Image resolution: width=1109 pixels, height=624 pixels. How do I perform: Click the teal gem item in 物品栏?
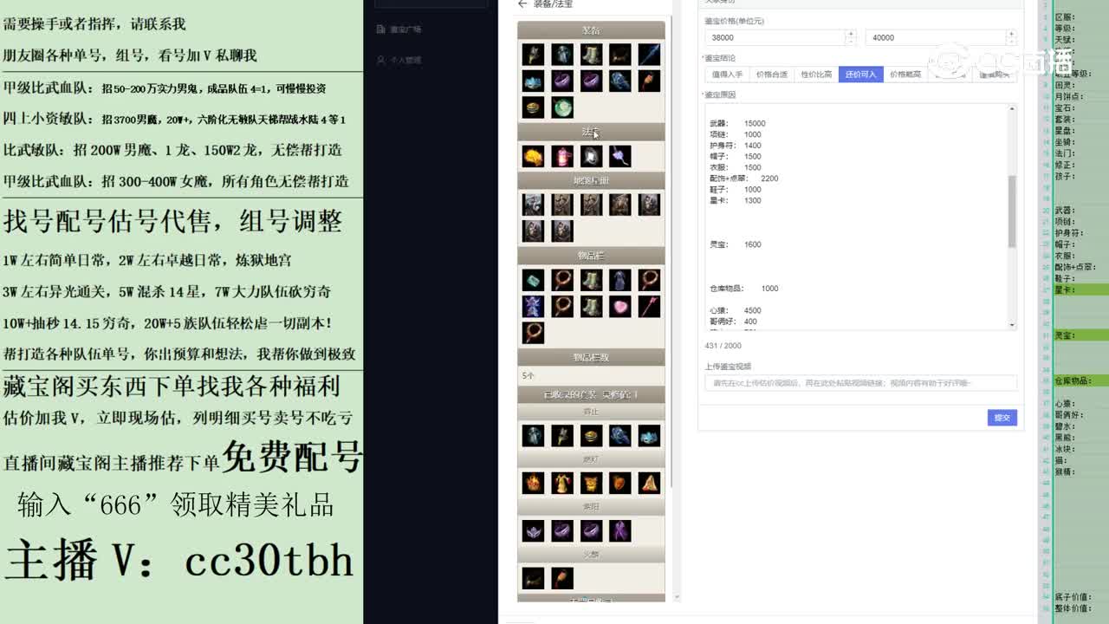point(533,280)
